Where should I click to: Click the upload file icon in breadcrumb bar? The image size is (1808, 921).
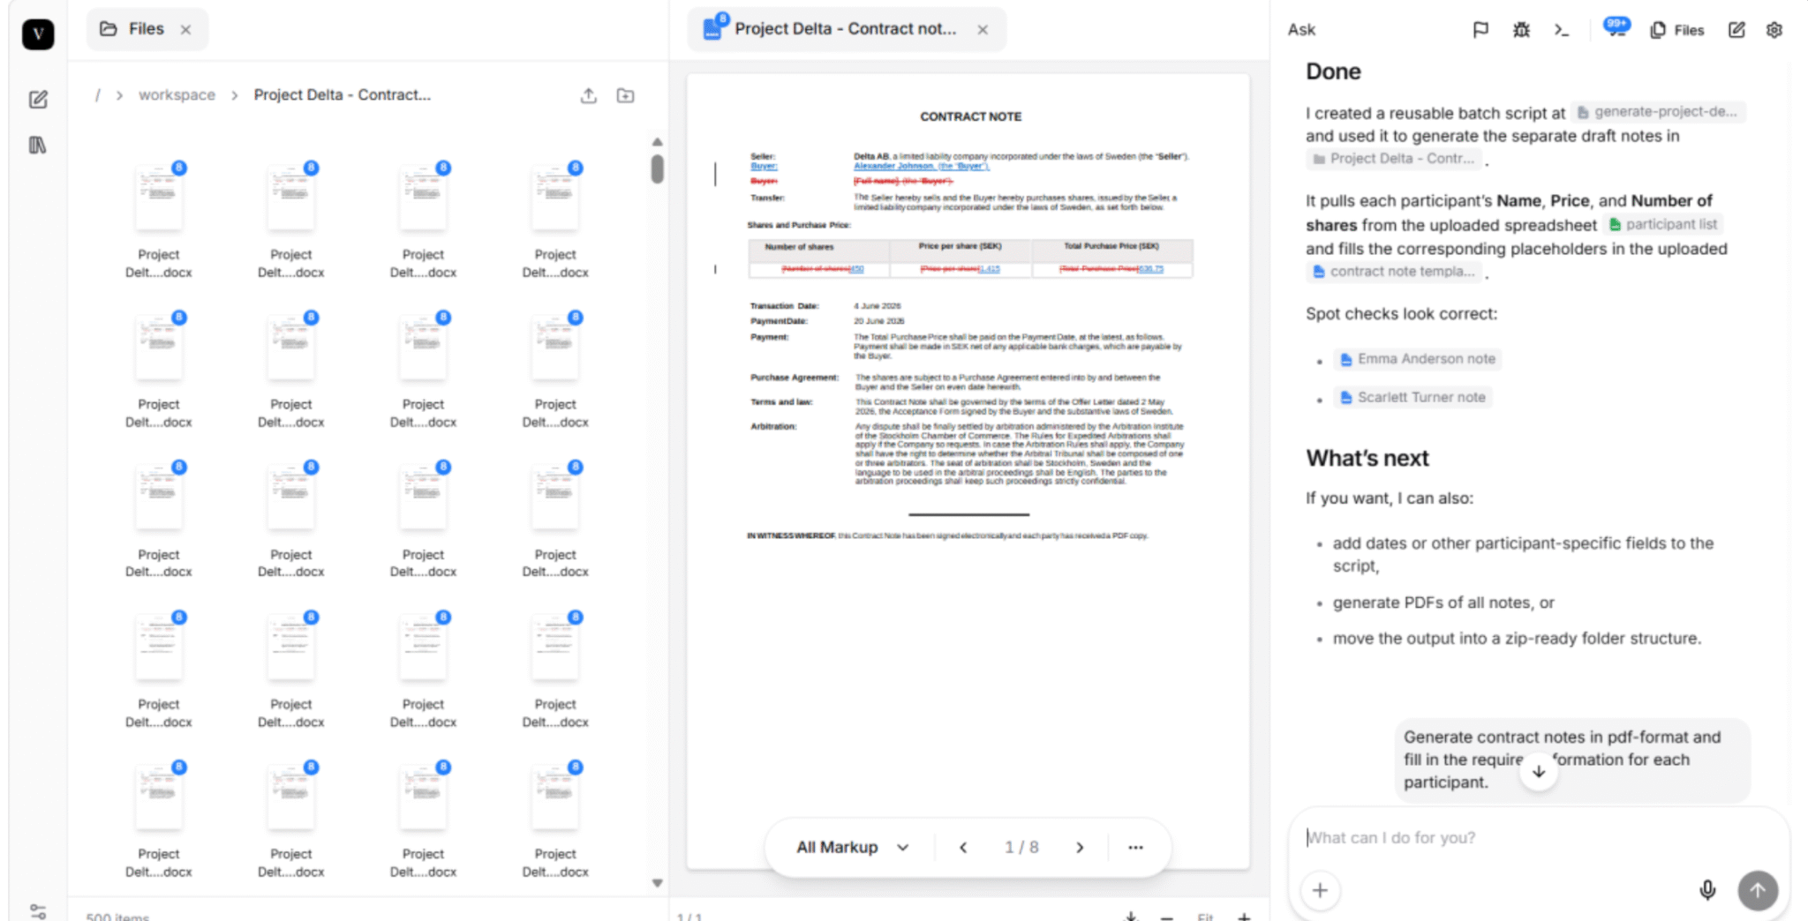(589, 95)
